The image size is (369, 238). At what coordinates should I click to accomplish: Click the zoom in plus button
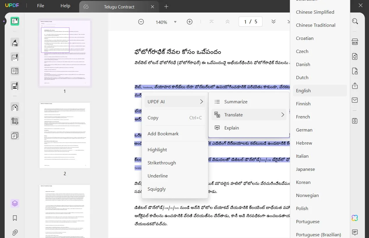(189, 22)
